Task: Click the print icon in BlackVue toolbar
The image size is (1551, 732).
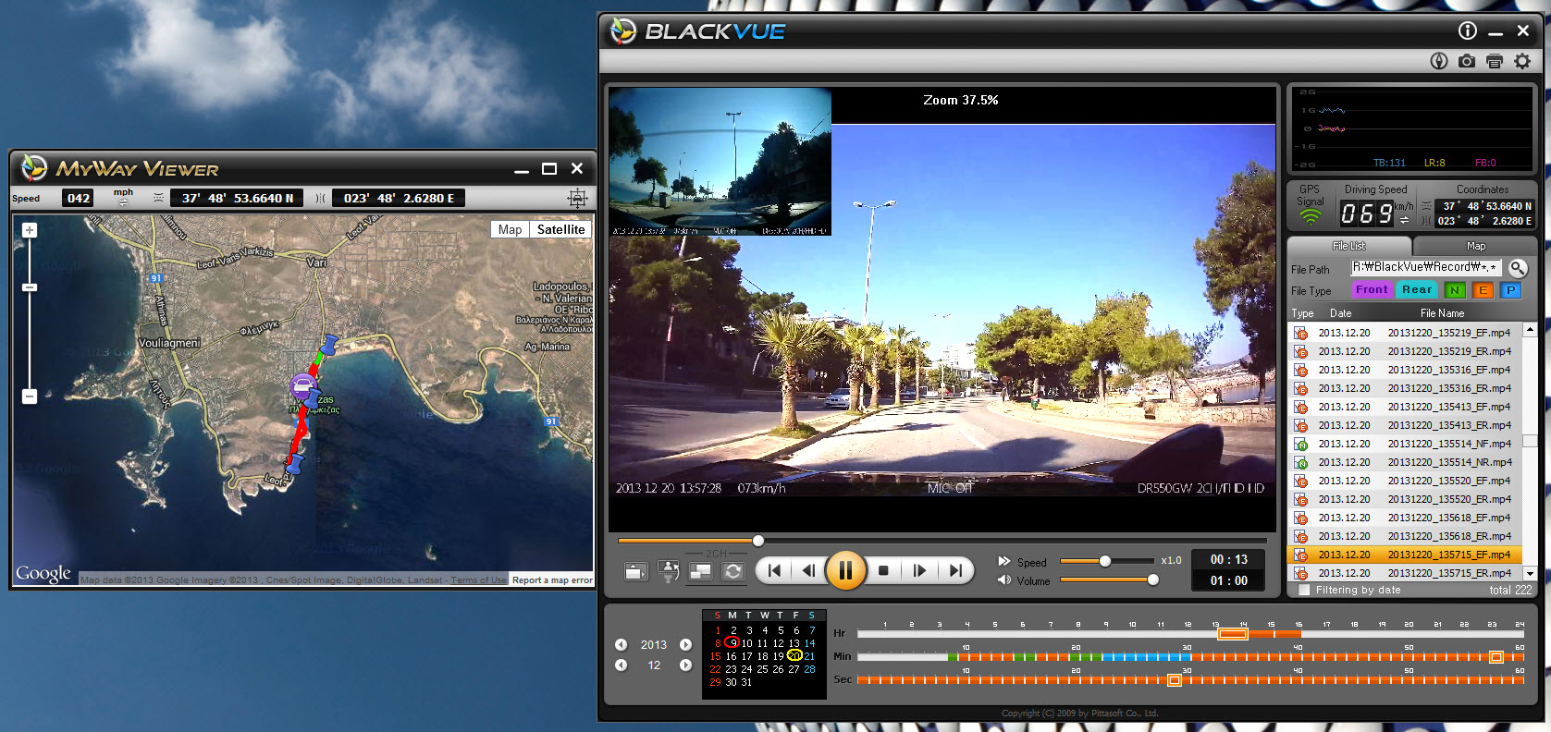Action: point(1494,61)
